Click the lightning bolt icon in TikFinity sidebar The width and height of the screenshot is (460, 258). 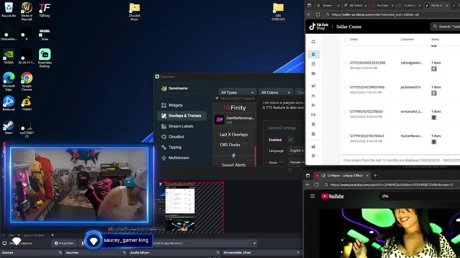pos(234,155)
